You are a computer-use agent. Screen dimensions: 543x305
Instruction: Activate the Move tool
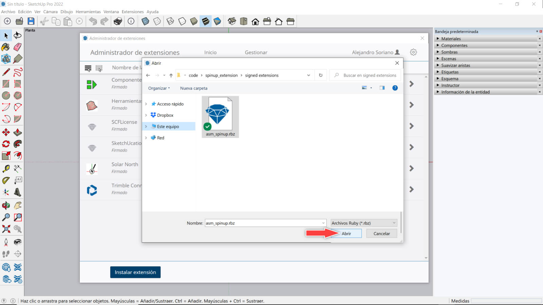6,132
